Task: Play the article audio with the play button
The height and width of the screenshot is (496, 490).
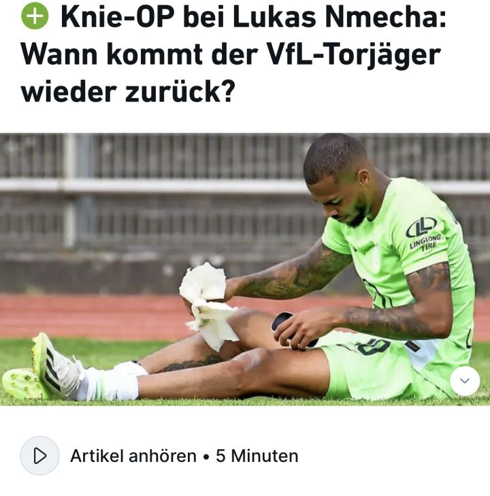Action: pos(40,456)
